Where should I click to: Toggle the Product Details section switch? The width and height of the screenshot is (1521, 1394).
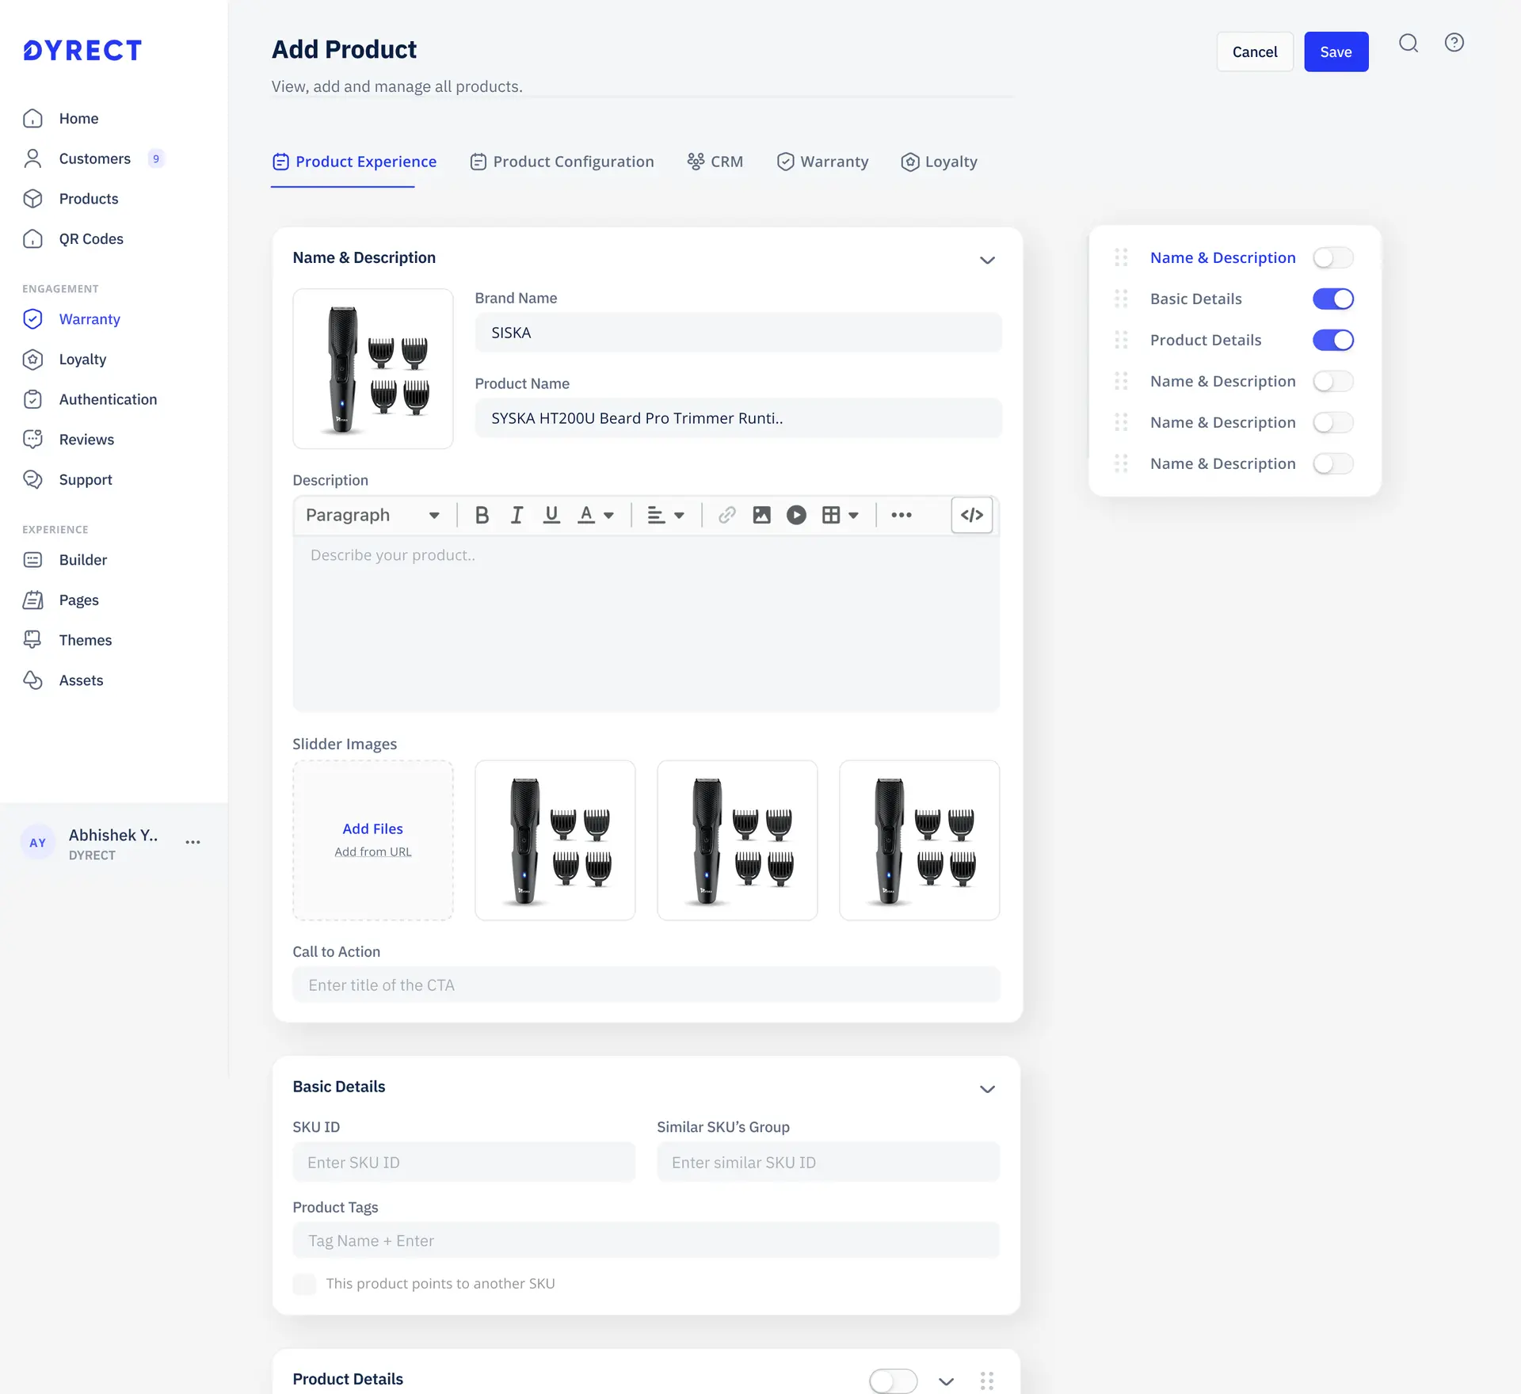click(x=893, y=1381)
